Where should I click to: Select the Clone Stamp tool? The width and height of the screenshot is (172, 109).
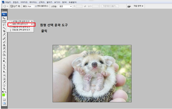[x=4, y=45]
